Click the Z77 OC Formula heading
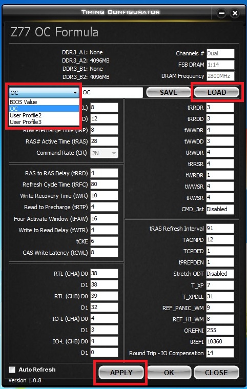 54,32
